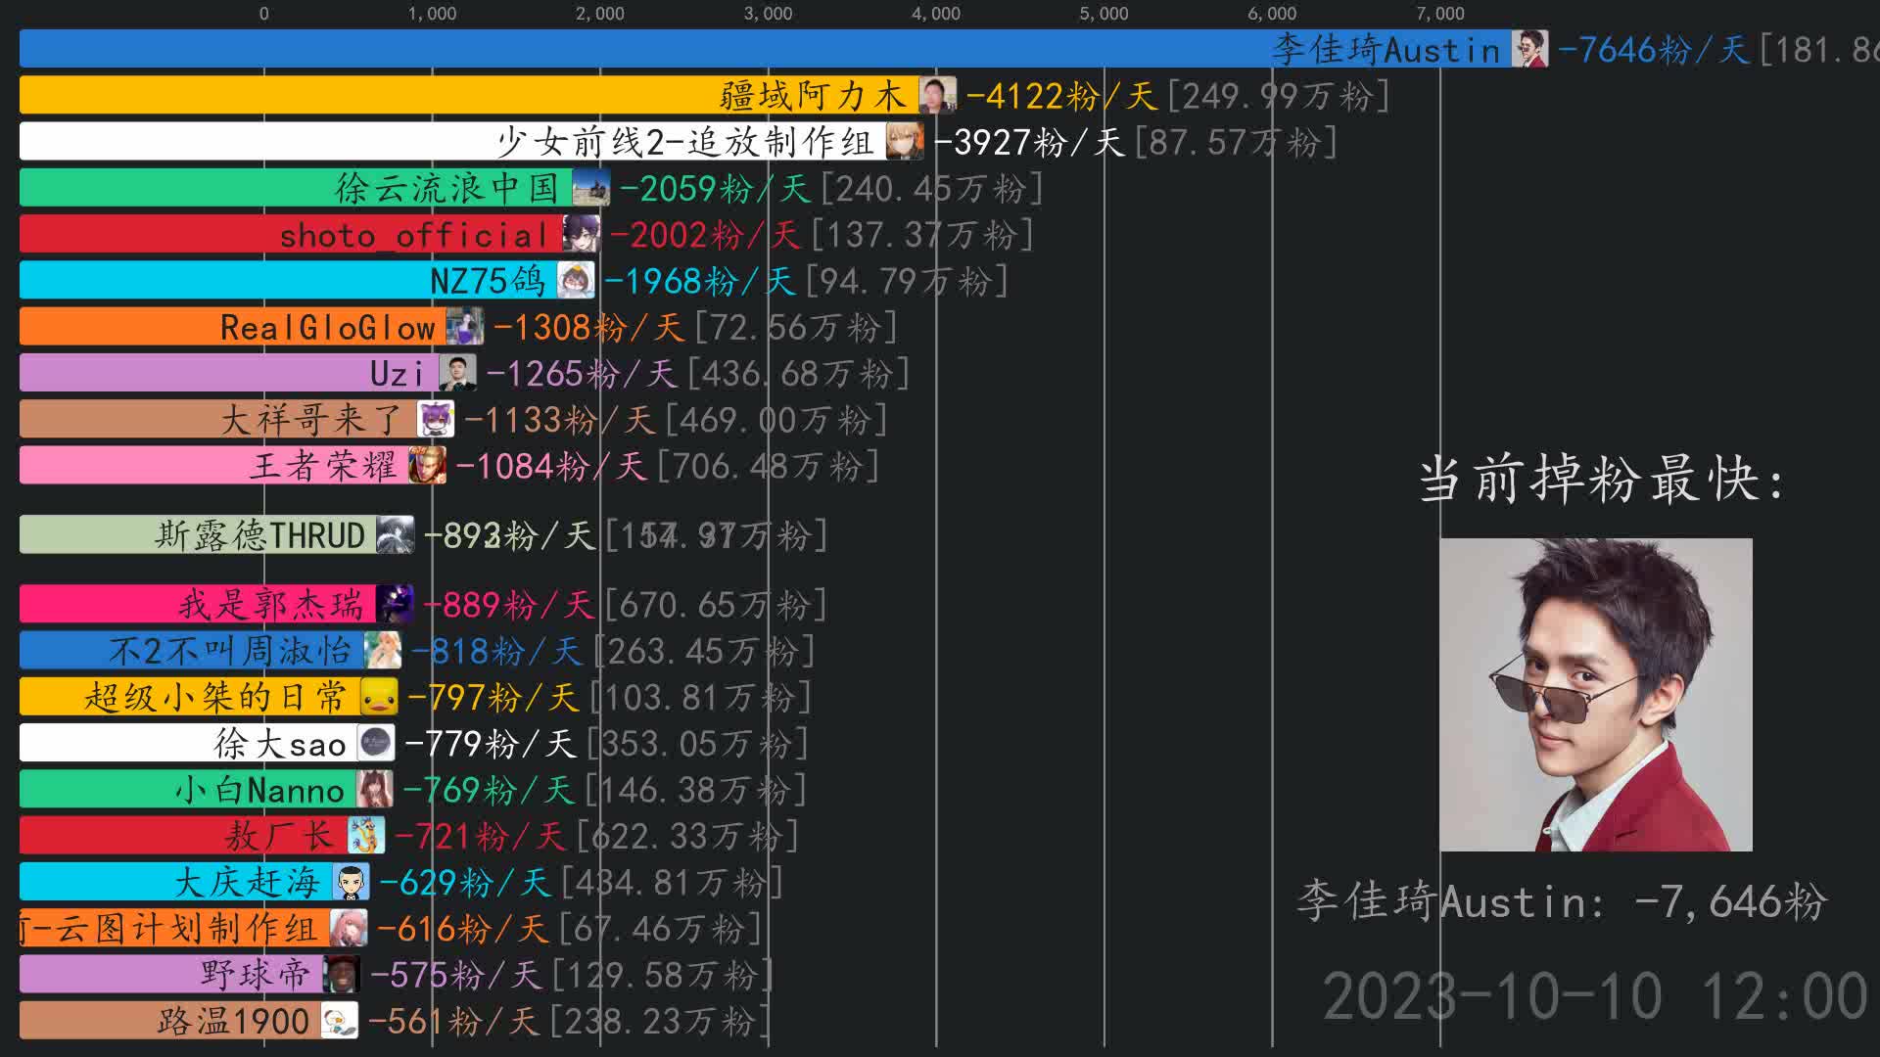Click the 1,000 axis label
Image resolution: width=1880 pixels, height=1057 pixels.
pyautogui.click(x=432, y=14)
